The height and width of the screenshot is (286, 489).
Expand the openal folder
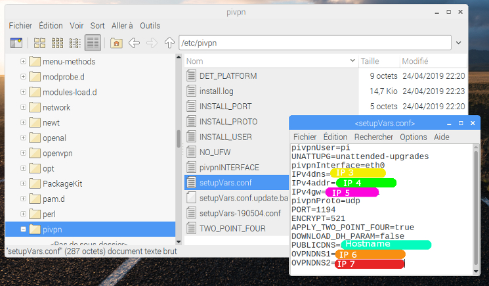tap(23, 137)
